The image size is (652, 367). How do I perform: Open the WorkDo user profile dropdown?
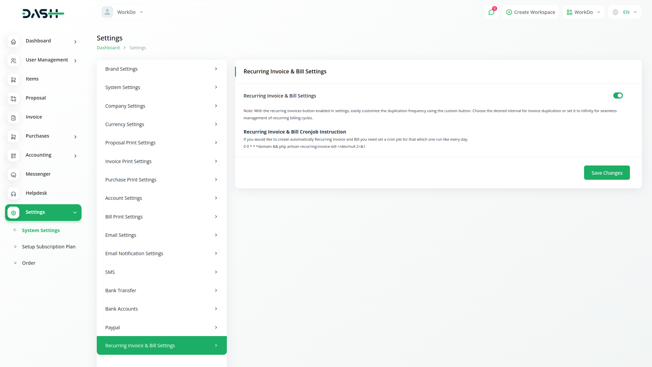123,12
